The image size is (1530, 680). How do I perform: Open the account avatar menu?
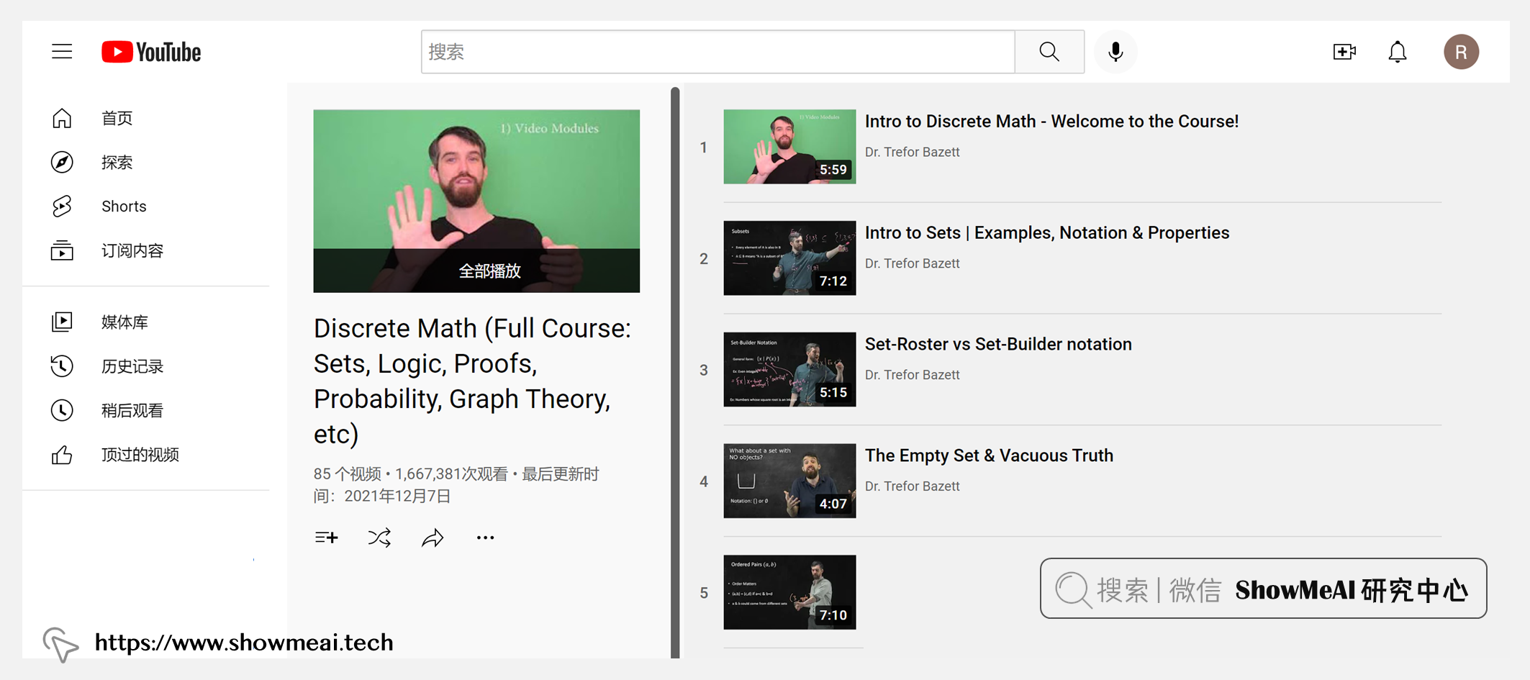pos(1461,51)
